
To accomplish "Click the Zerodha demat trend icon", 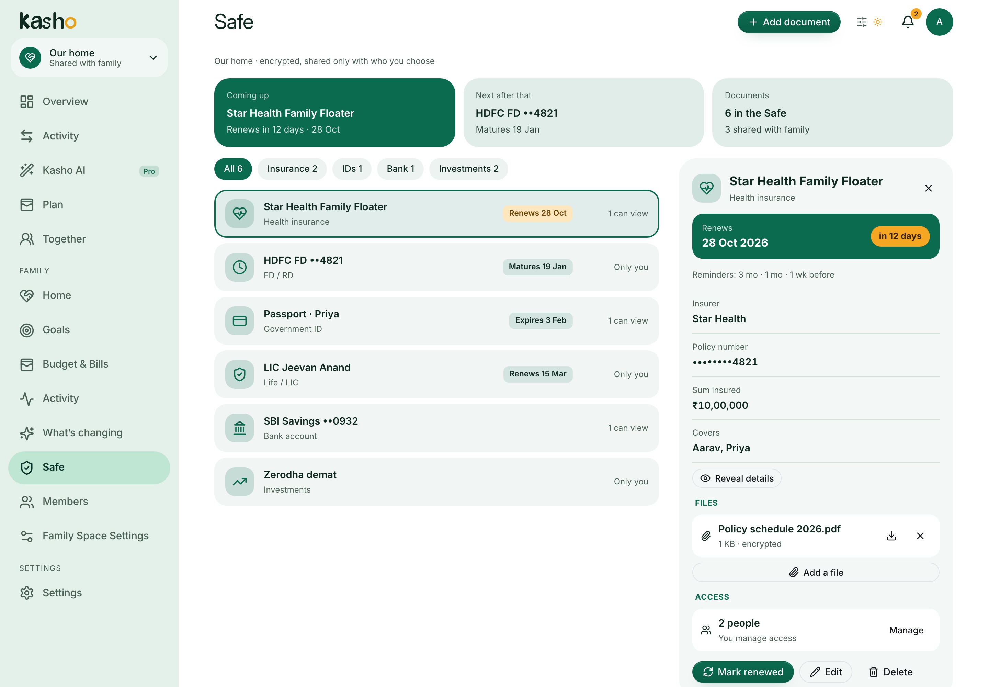I will tap(239, 482).
